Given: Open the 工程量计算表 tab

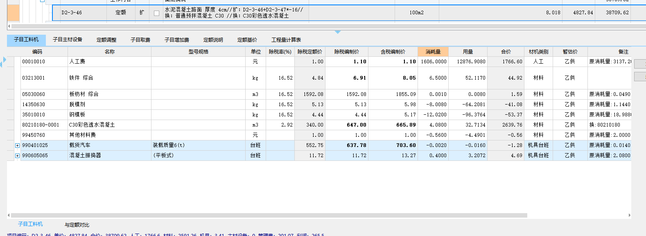Looking at the screenshot, I should [286, 40].
